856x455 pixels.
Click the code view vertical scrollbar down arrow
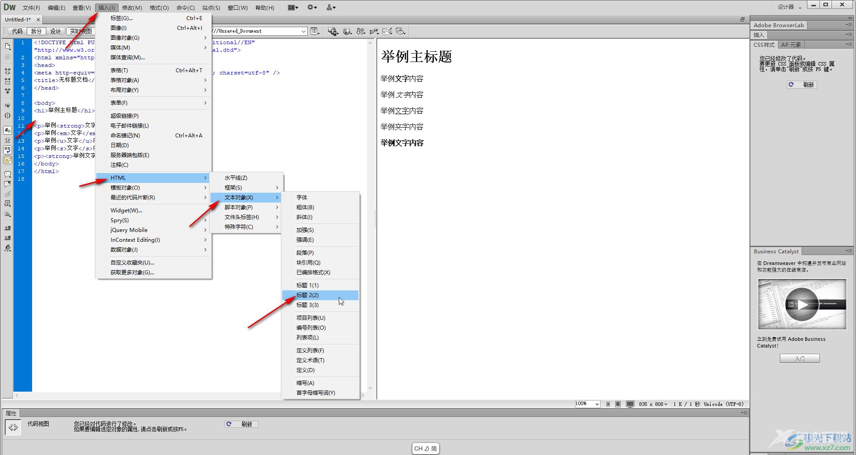pos(370,388)
